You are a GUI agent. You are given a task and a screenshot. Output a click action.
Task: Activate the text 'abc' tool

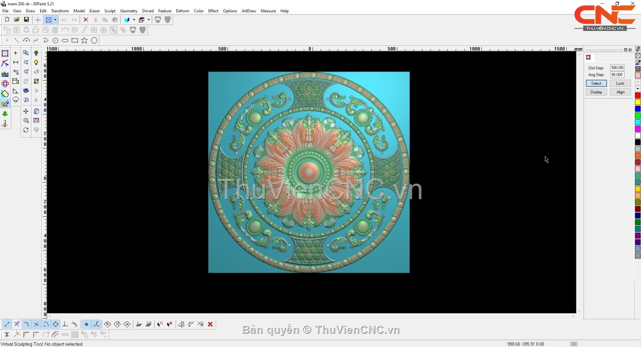coord(5,74)
